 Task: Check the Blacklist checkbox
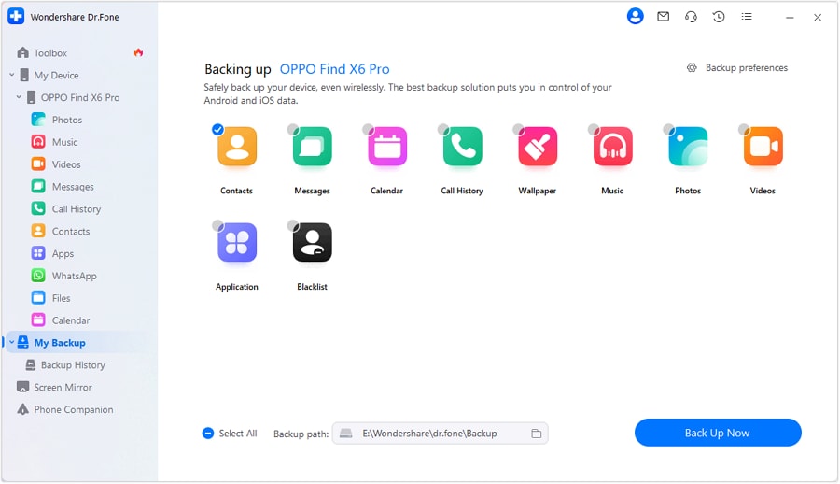292,225
